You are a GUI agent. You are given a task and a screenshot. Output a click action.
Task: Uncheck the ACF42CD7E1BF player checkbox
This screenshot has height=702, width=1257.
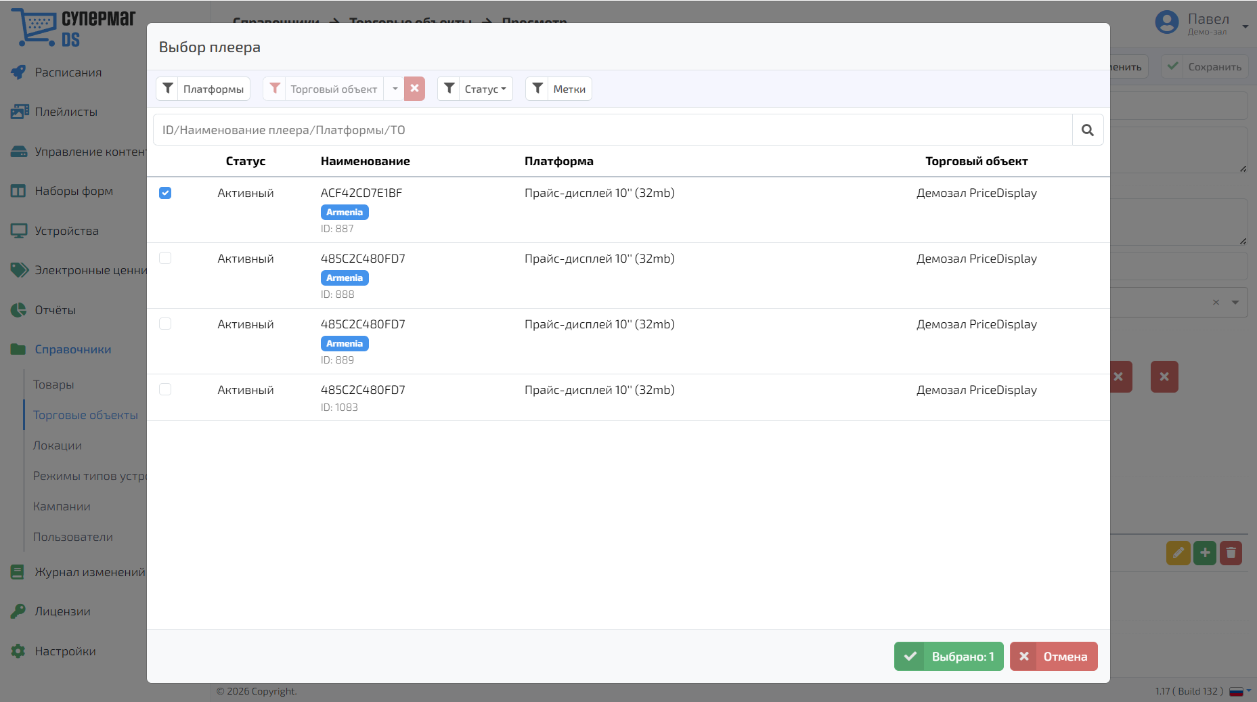pyautogui.click(x=165, y=193)
